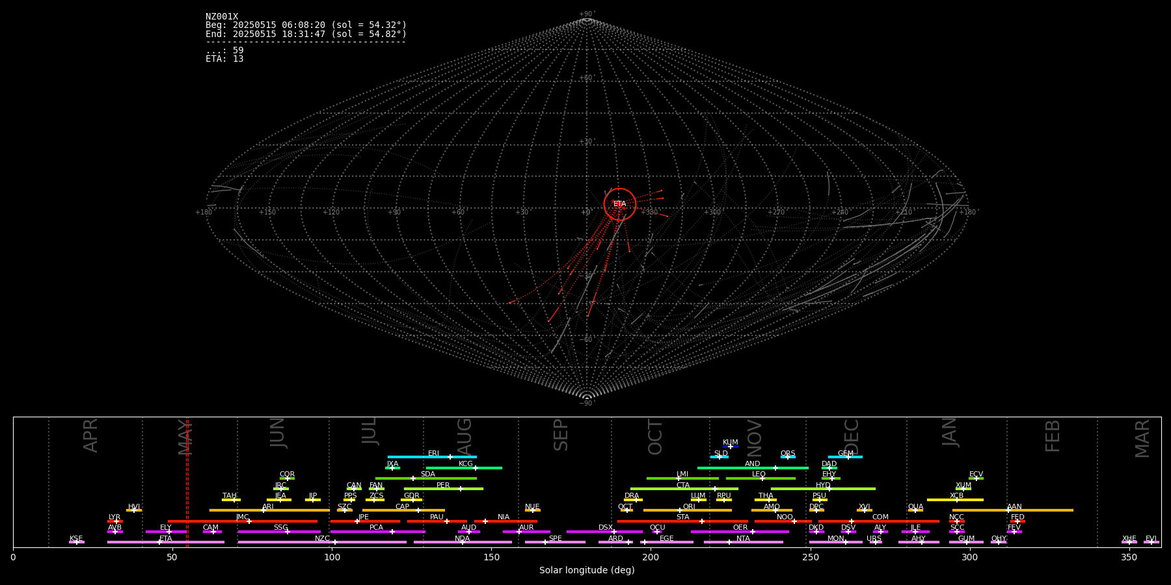This screenshot has height=585, width=1171.
Task: Select the NZC shower label
Action: pyautogui.click(x=322, y=539)
